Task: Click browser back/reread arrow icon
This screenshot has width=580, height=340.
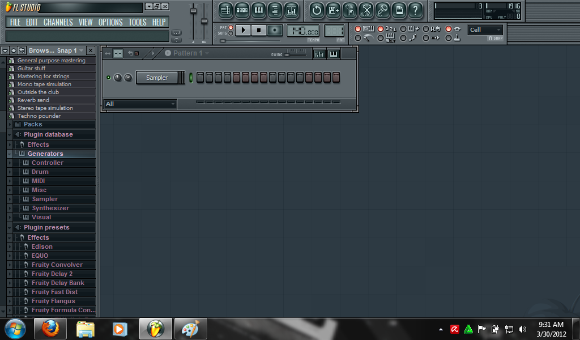Action: tap(22, 50)
